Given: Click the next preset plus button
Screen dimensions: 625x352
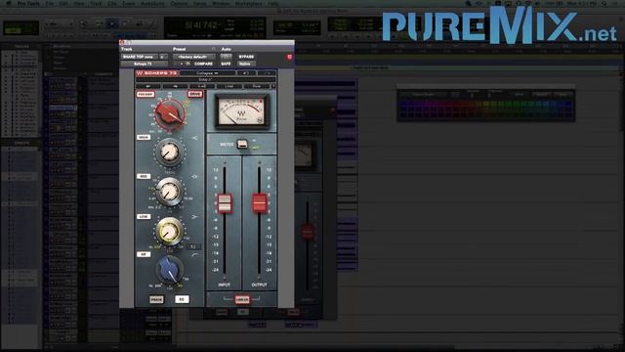Looking at the screenshot, I should coord(182,64).
